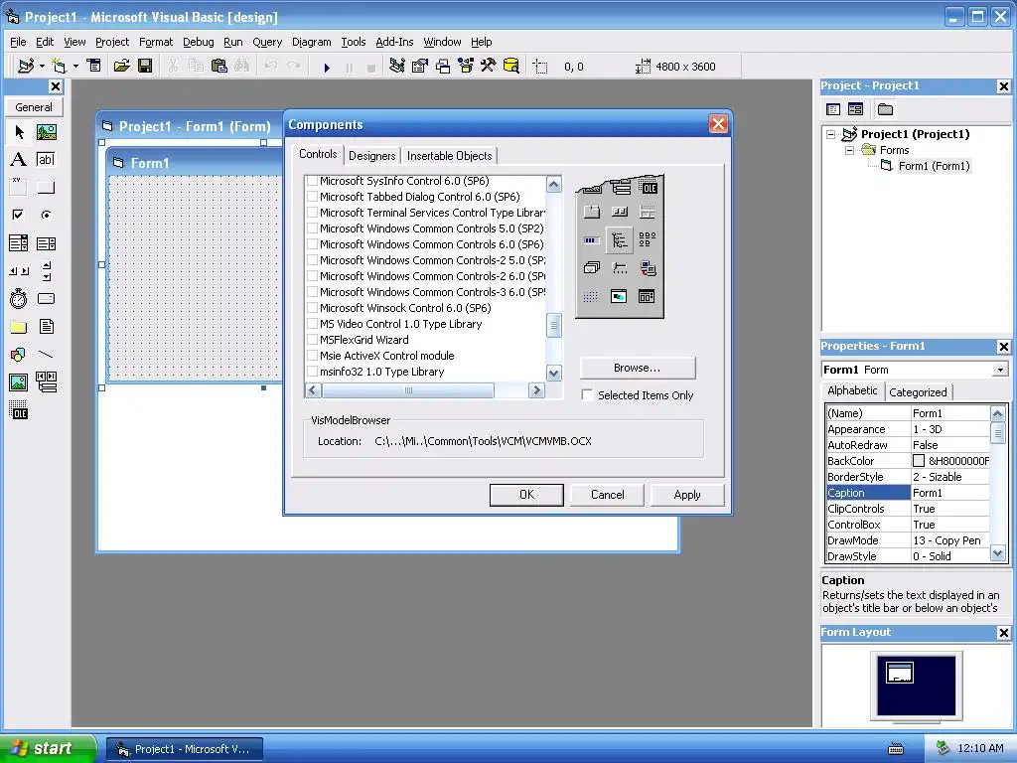This screenshot has height=763, width=1017.
Task: Enable Selected Items Only checkbox
Action: (587, 395)
